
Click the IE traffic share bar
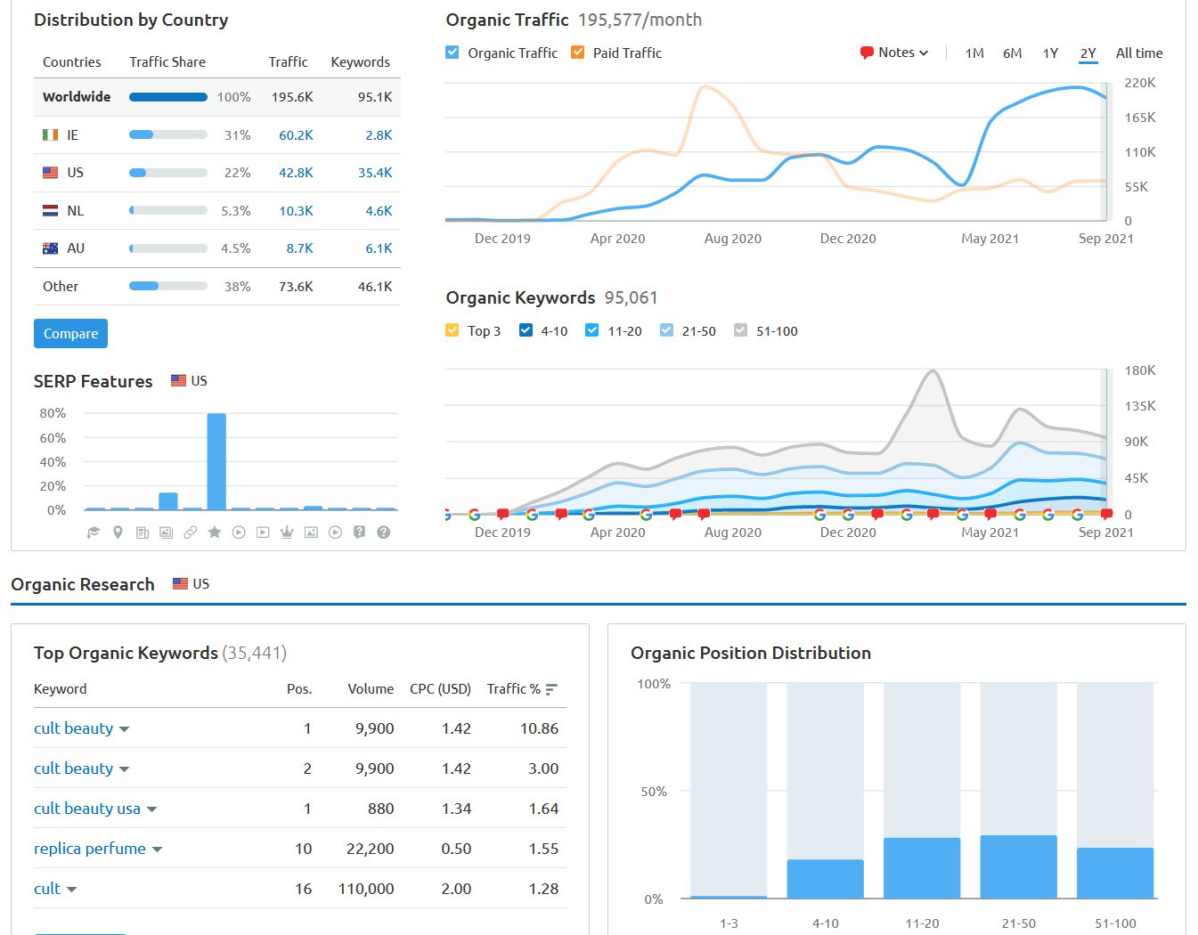168,134
